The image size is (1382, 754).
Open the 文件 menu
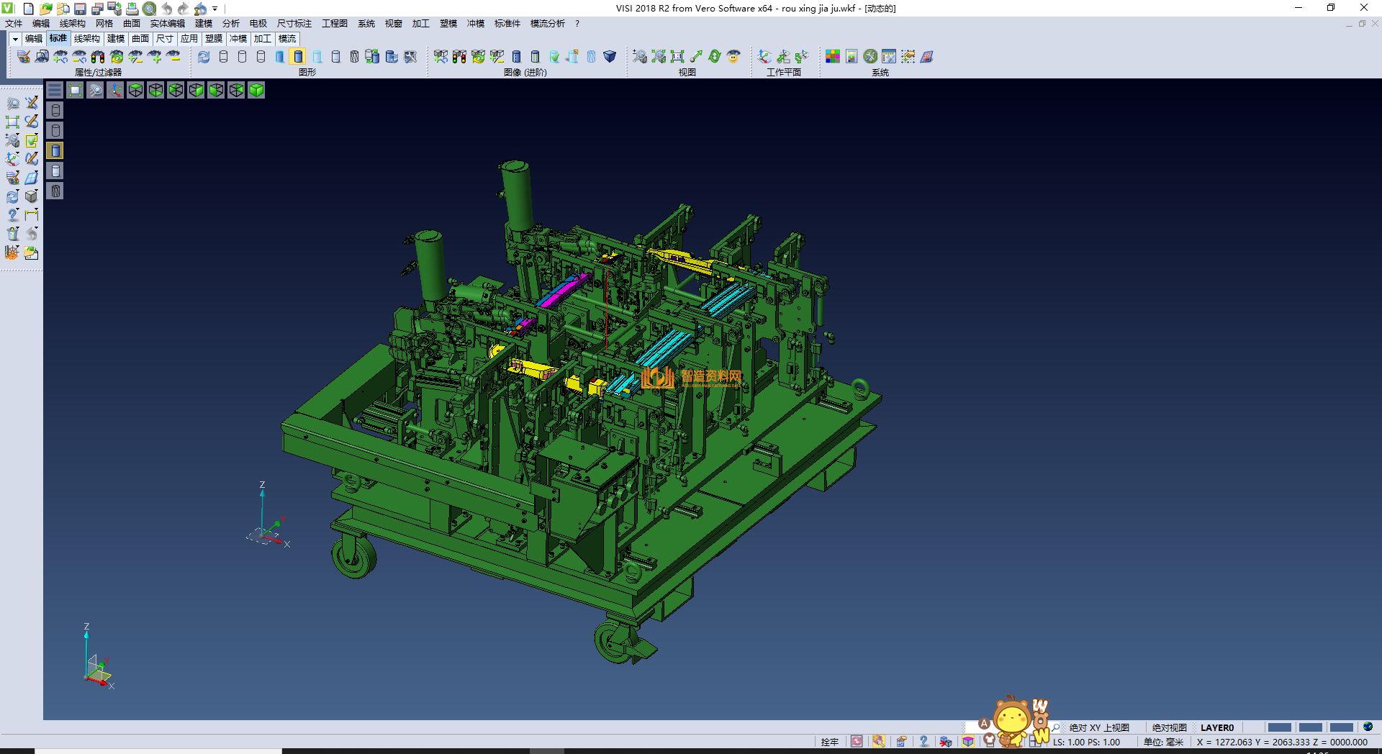[x=14, y=24]
